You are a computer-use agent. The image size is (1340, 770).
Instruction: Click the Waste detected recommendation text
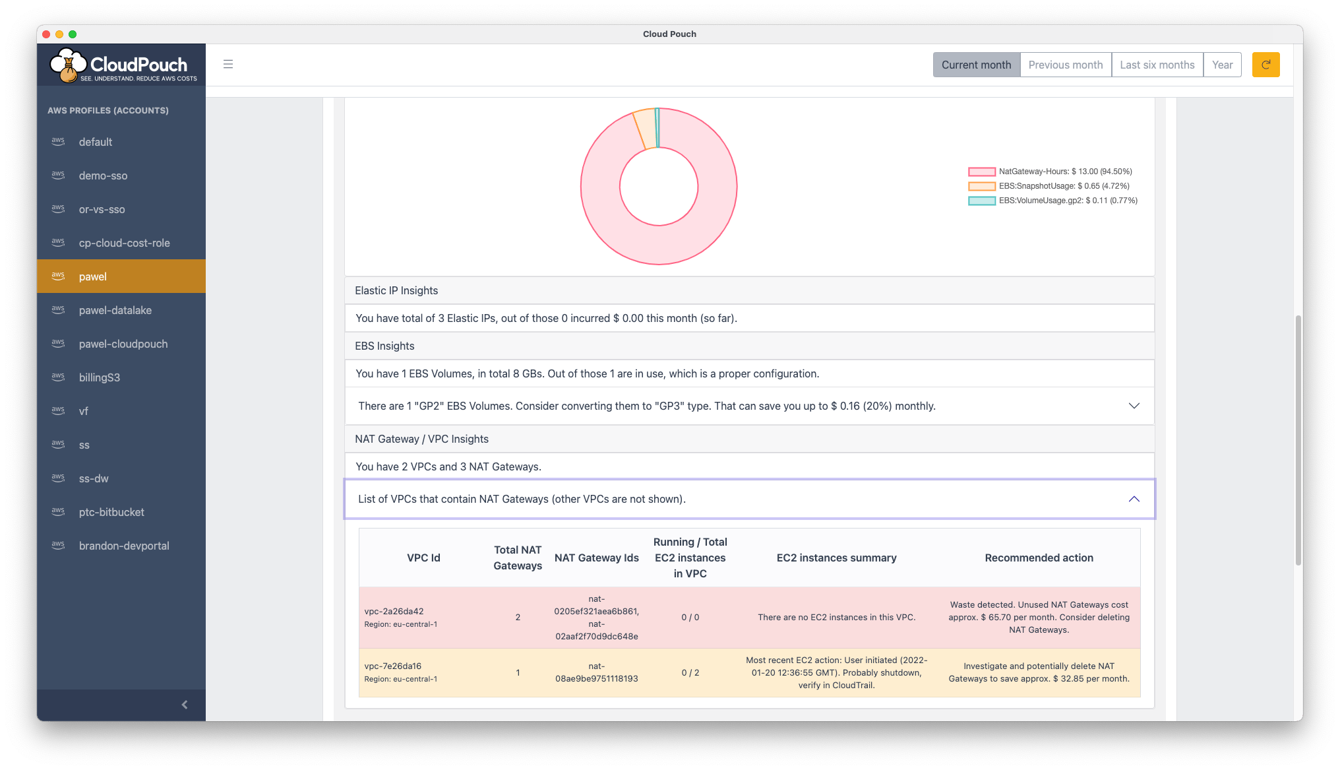[1039, 617]
